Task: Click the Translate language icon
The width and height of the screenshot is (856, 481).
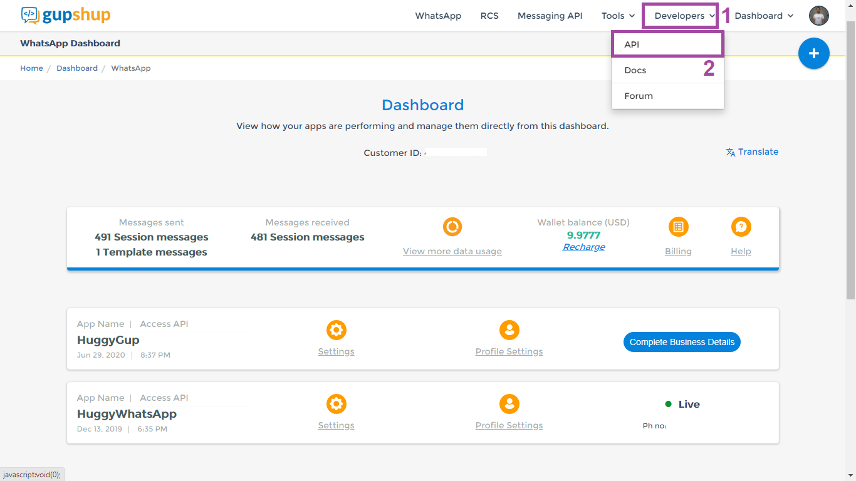Action: coord(731,152)
